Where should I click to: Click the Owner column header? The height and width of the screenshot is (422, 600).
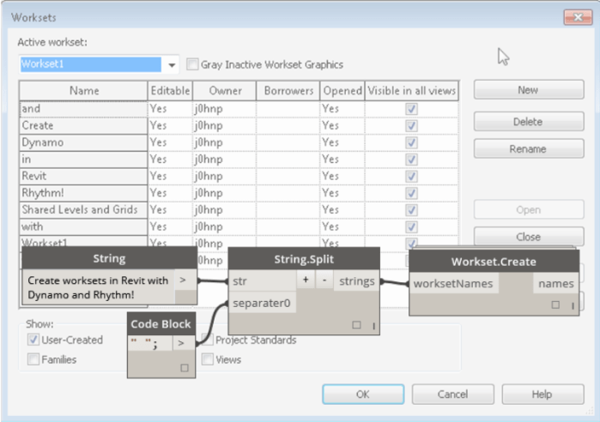point(224,90)
